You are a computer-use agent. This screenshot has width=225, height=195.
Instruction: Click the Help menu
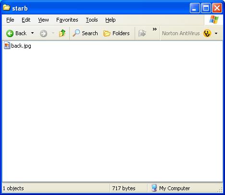(111, 20)
